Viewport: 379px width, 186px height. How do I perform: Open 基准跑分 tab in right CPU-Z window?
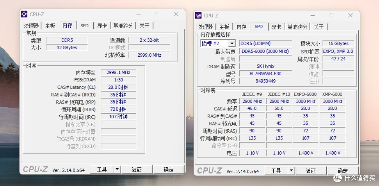297,27
